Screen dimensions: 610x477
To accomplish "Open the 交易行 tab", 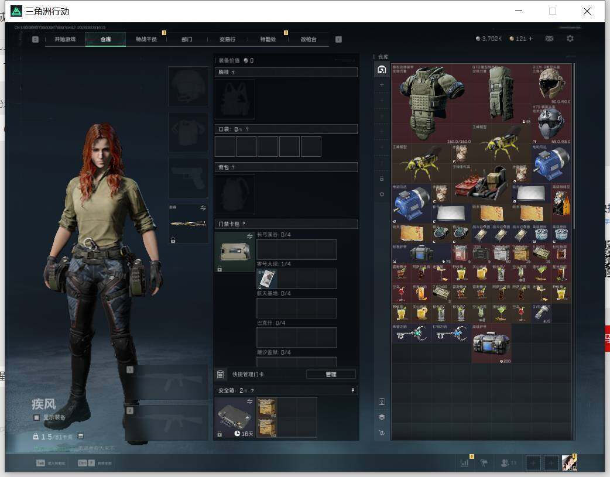I will click(227, 39).
